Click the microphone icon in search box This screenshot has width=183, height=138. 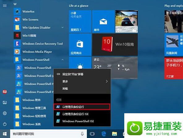(x=82, y=134)
